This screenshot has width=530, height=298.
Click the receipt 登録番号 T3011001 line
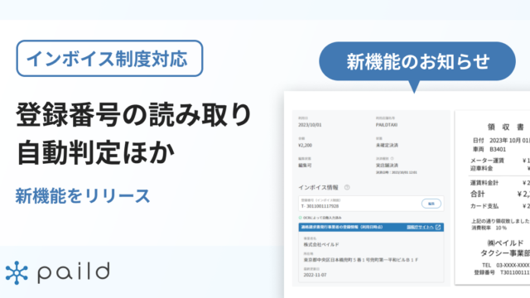click(x=502, y=272)
